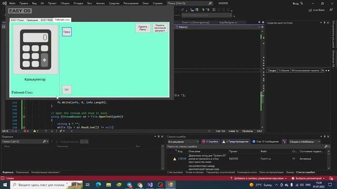Pin the Средства диагностики panel
The height and width of the screenshot is (189, 337).
324,23
